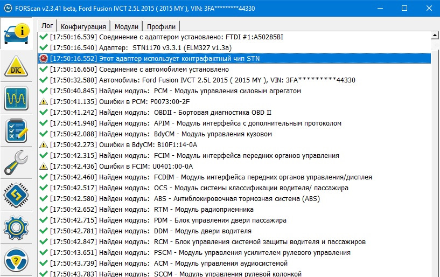This screenshot has width=440, height=277.
Task: Select the 'Найден модуль: SCCM' log row
Action: pos(234,273)
